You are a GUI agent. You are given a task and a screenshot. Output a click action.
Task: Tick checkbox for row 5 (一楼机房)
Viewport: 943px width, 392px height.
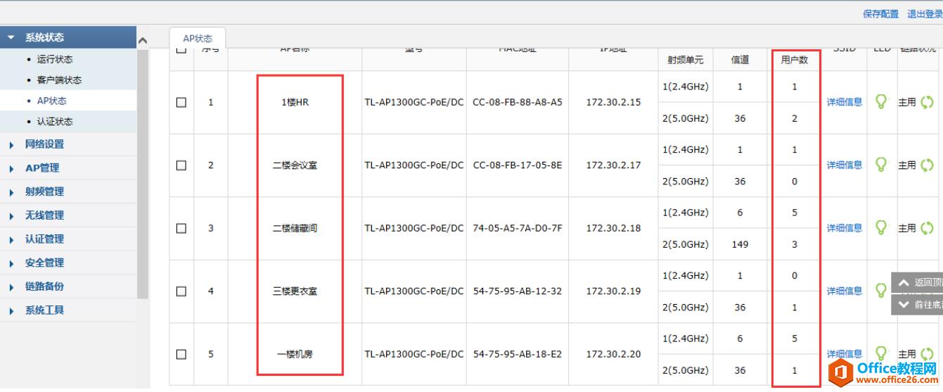click(x=181, y=354)
